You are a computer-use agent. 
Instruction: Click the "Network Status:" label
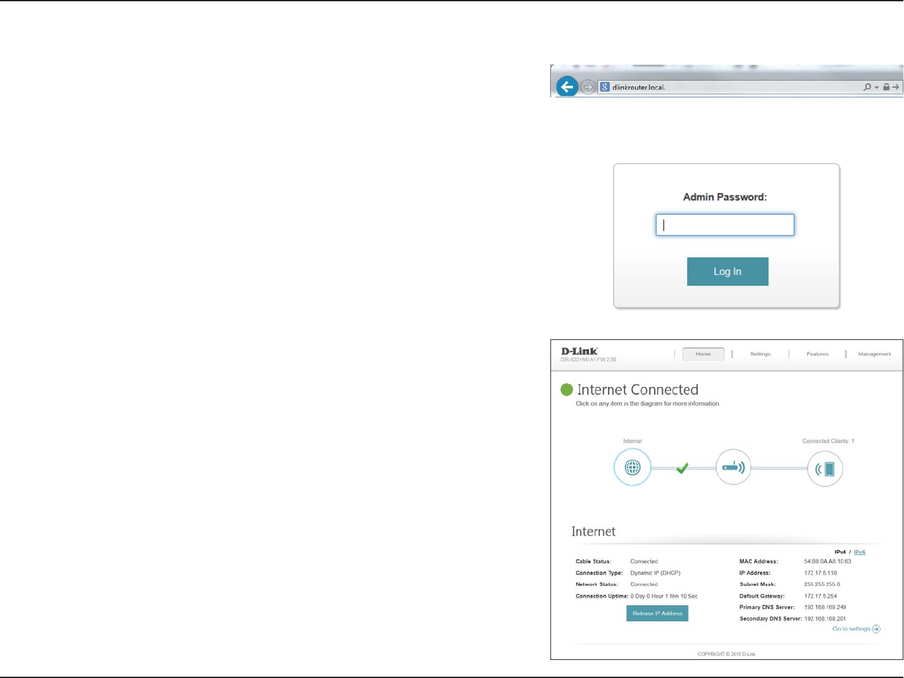click(x=597, y=584)
